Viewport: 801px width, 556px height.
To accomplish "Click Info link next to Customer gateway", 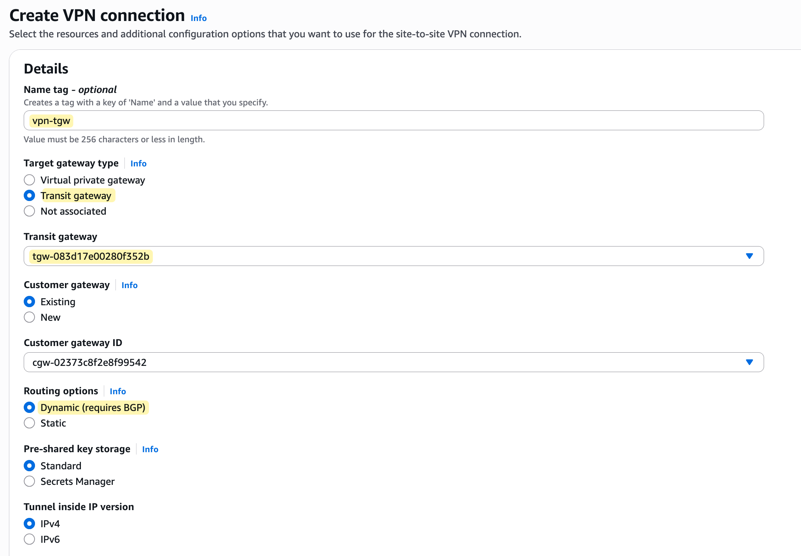I will coord(129,285).
